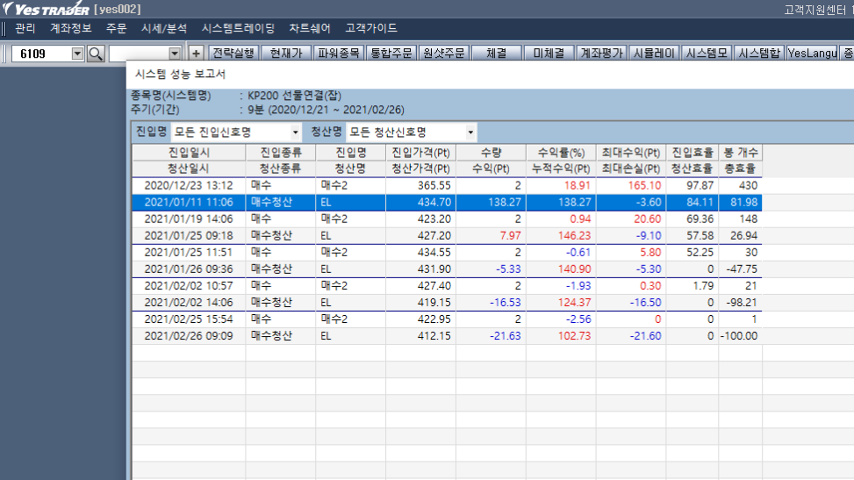The image size is (854, 480).
Task: Click the 현재가 toolbar button
Action: [x=285, y=54]
